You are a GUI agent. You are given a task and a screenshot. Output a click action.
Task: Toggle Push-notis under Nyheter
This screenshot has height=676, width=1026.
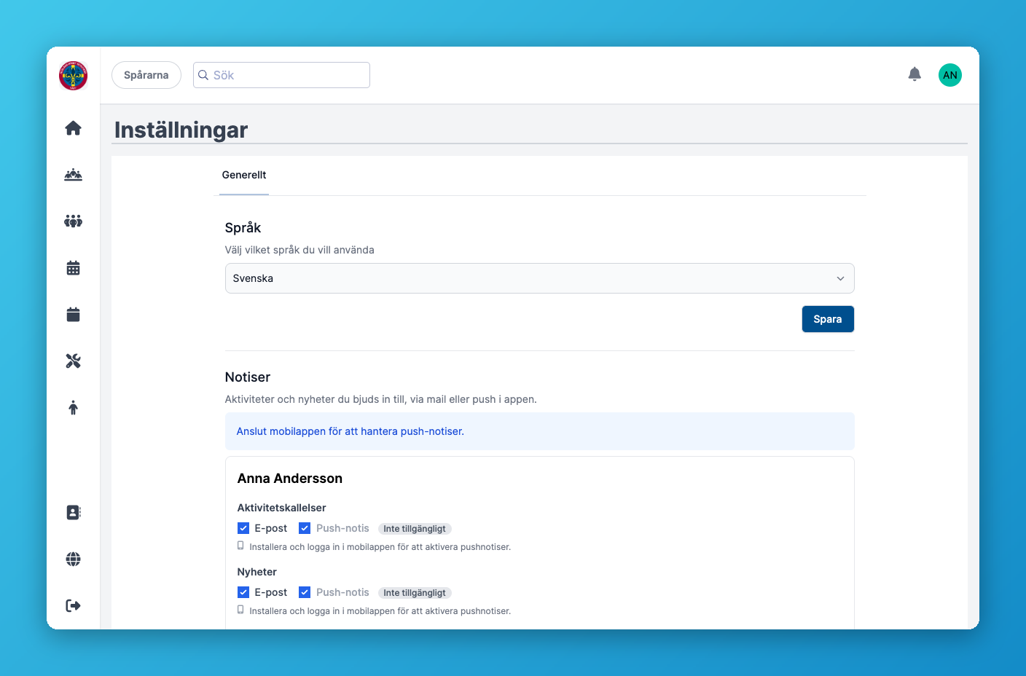[x=305, y=592]
